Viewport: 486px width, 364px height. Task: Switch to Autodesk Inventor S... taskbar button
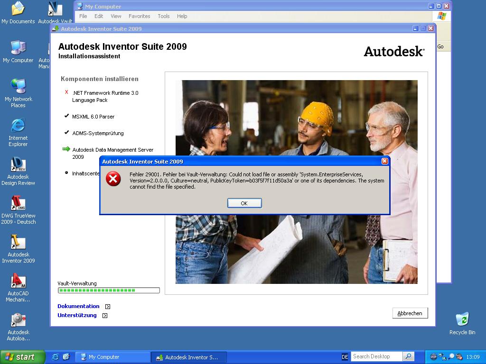189,357
